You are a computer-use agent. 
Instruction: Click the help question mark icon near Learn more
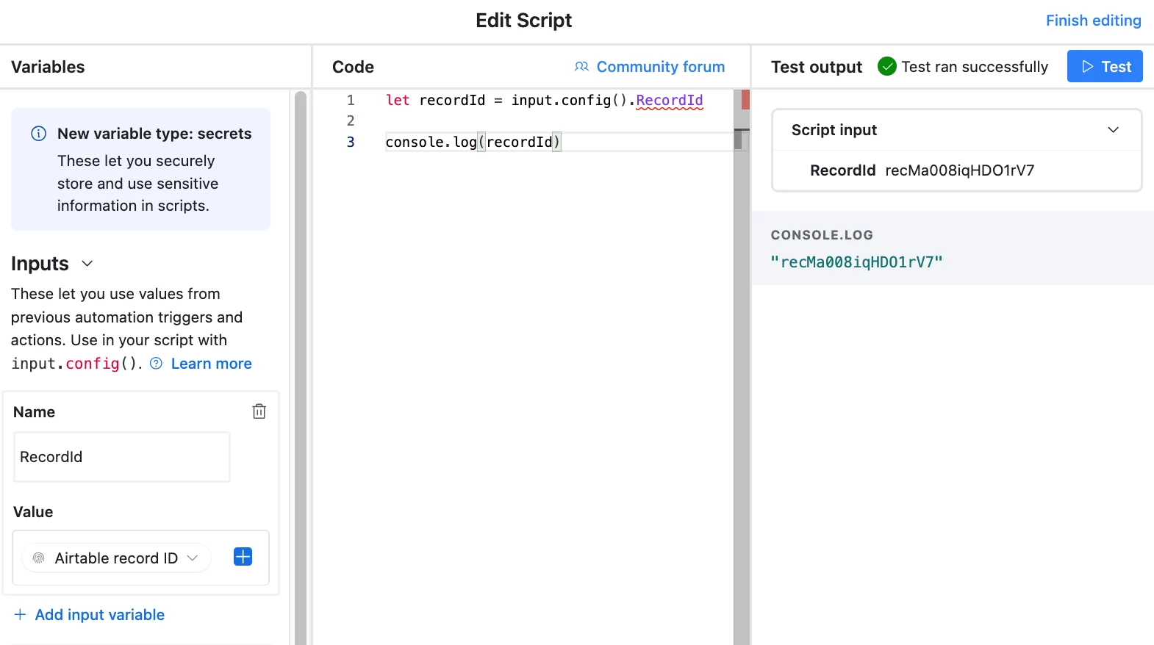coord(156,364)
